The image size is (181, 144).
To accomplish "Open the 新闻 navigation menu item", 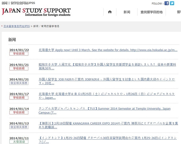I will tap(127, 12).
